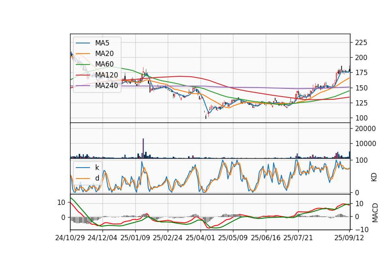Click the 24/10/29 date axis label
Viewport: 389px width, 280px height.
pyautogui.click(x=70, y=238)
